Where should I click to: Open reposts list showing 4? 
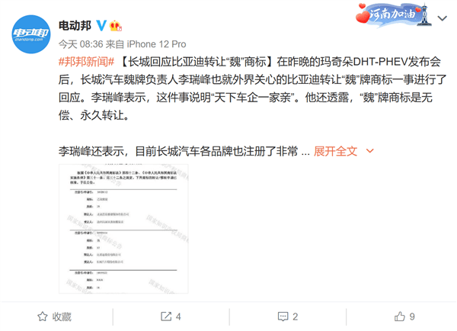[x=178, y=317]
